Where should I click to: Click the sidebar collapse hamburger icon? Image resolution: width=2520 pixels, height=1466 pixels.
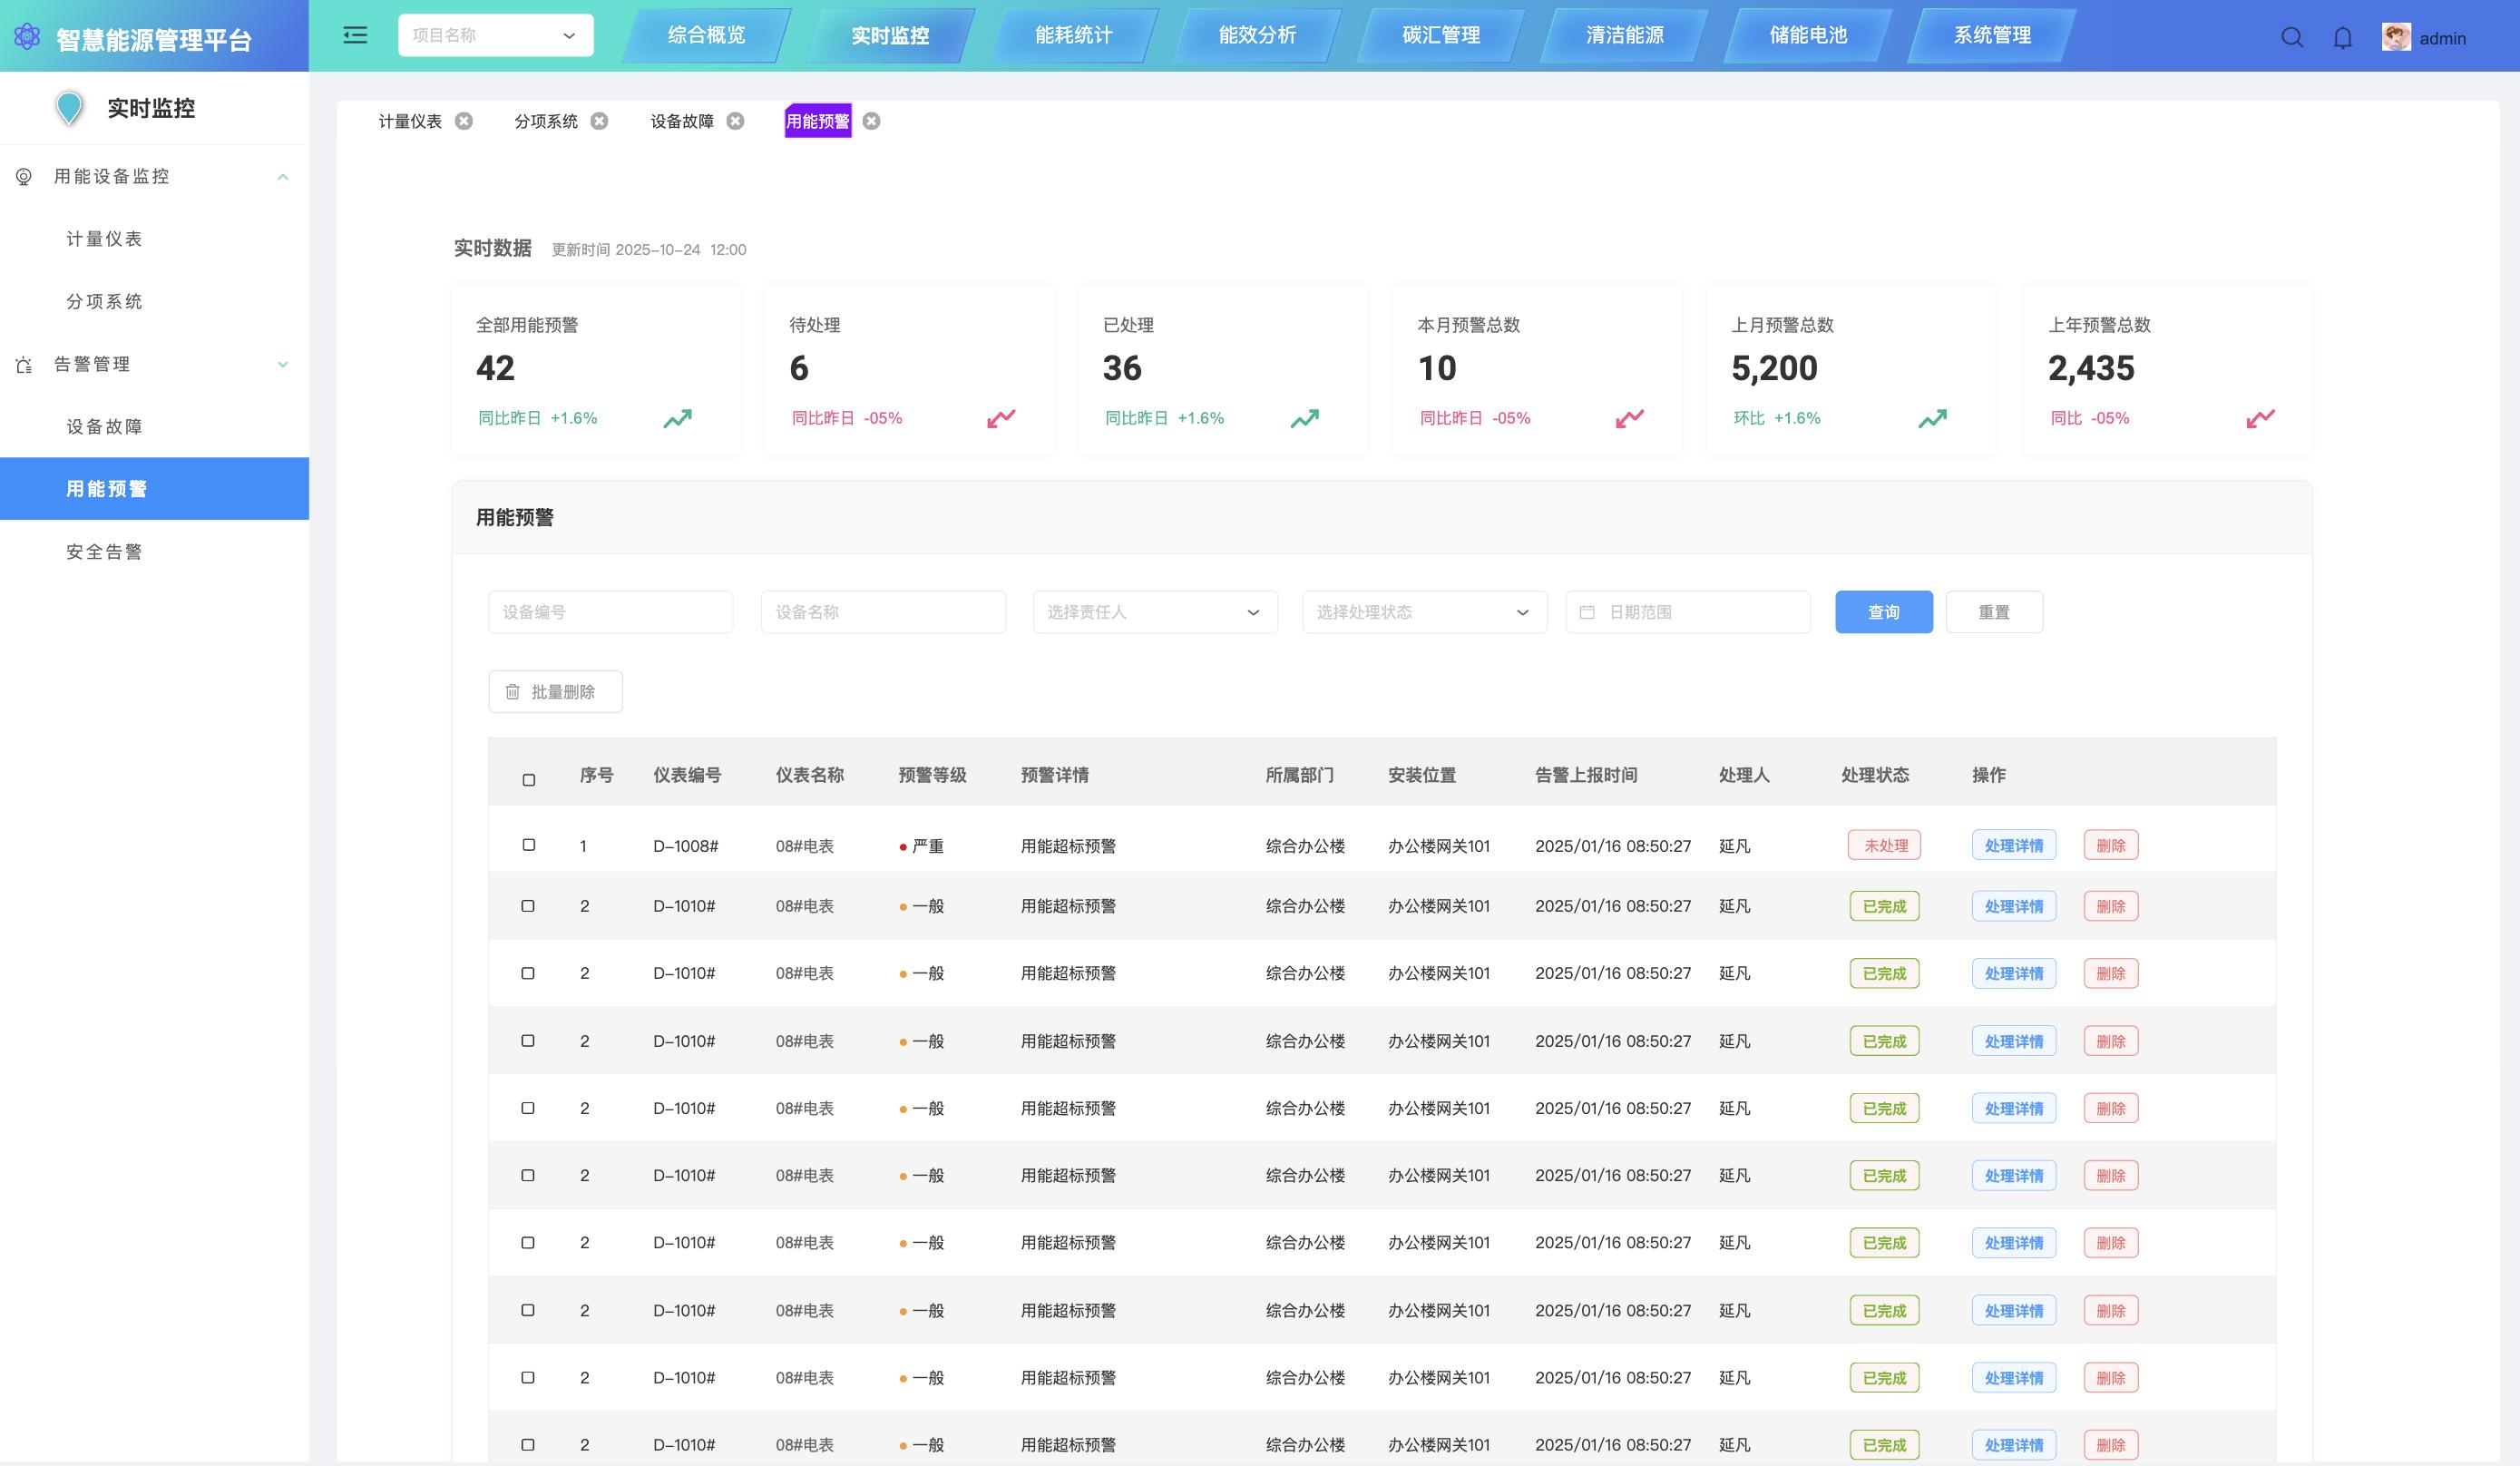click(x=355, y=36)
